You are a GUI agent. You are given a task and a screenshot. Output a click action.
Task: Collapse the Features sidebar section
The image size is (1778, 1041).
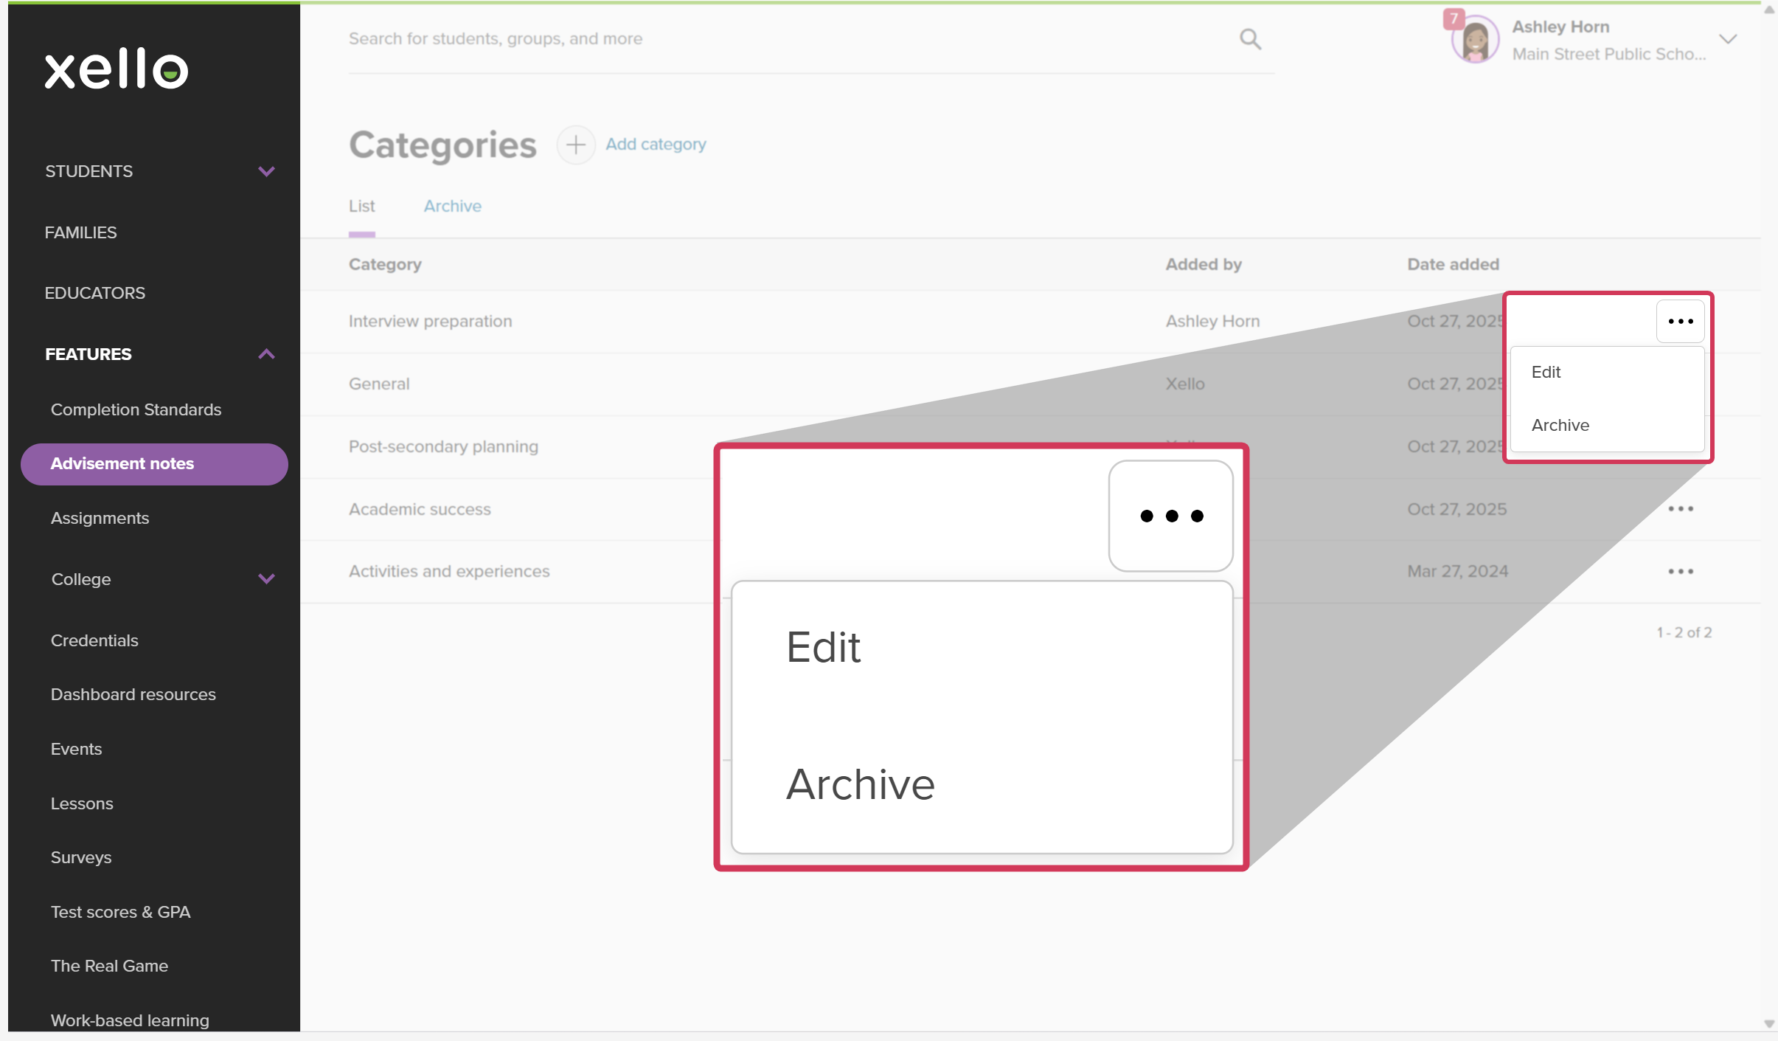pos(266,355)
